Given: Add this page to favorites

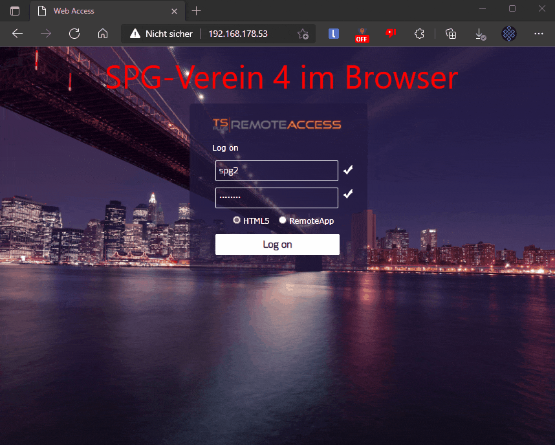Looking at the screenshot, I should click(303, 34).
